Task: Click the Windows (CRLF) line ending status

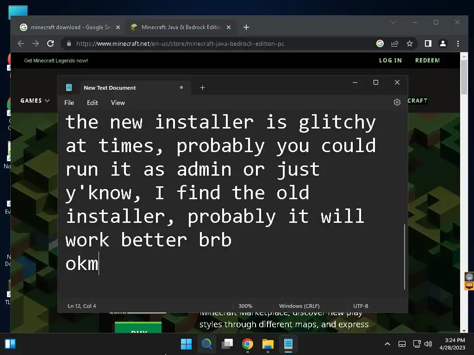Action: (x=299, y=306)
